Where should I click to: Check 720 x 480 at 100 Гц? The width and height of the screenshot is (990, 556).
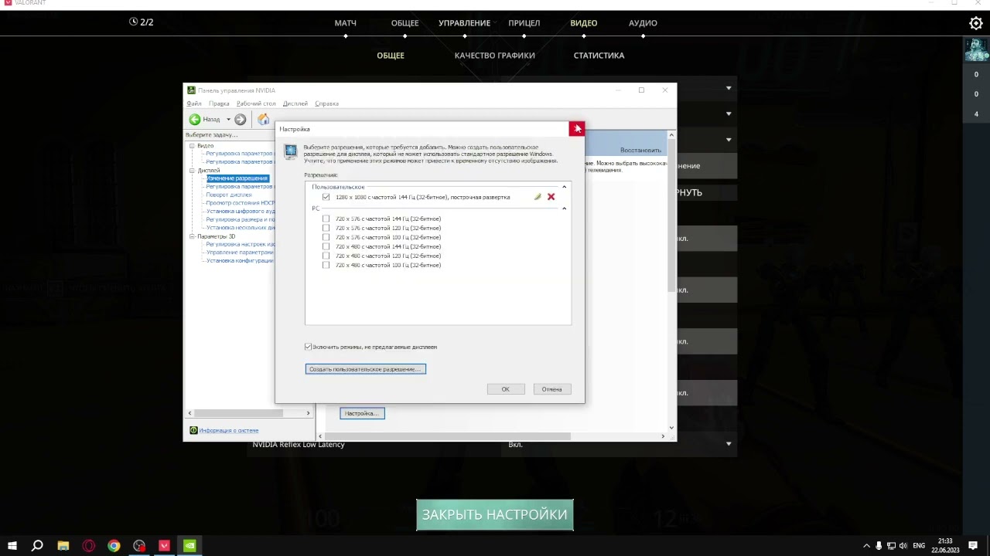326,265
